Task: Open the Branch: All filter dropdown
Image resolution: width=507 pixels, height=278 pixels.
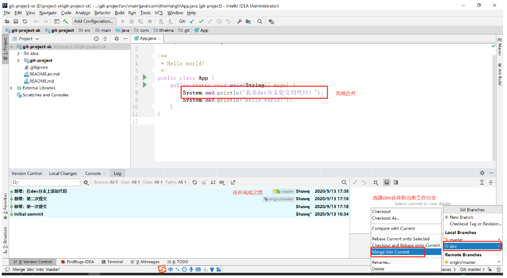Action: (106, 183)
